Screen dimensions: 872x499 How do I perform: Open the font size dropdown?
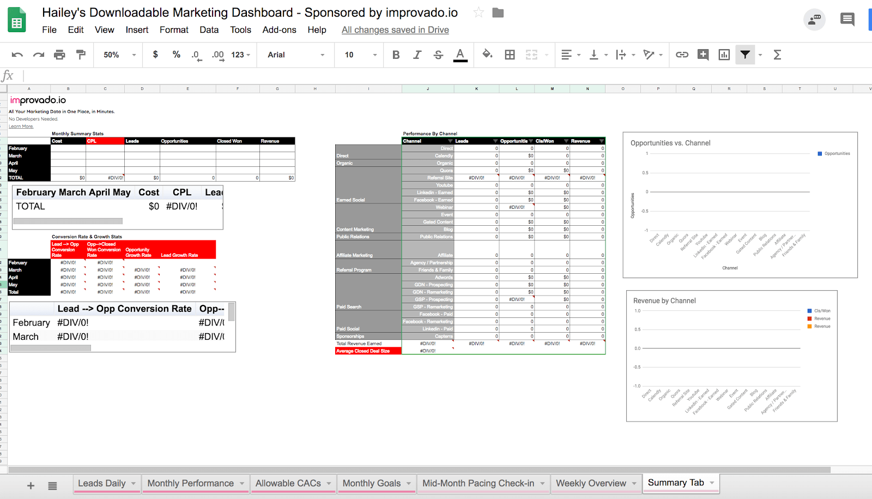[360, 55]
